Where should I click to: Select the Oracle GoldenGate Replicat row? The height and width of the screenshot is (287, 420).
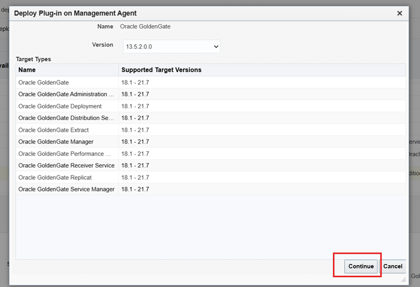tap(54, 177)
